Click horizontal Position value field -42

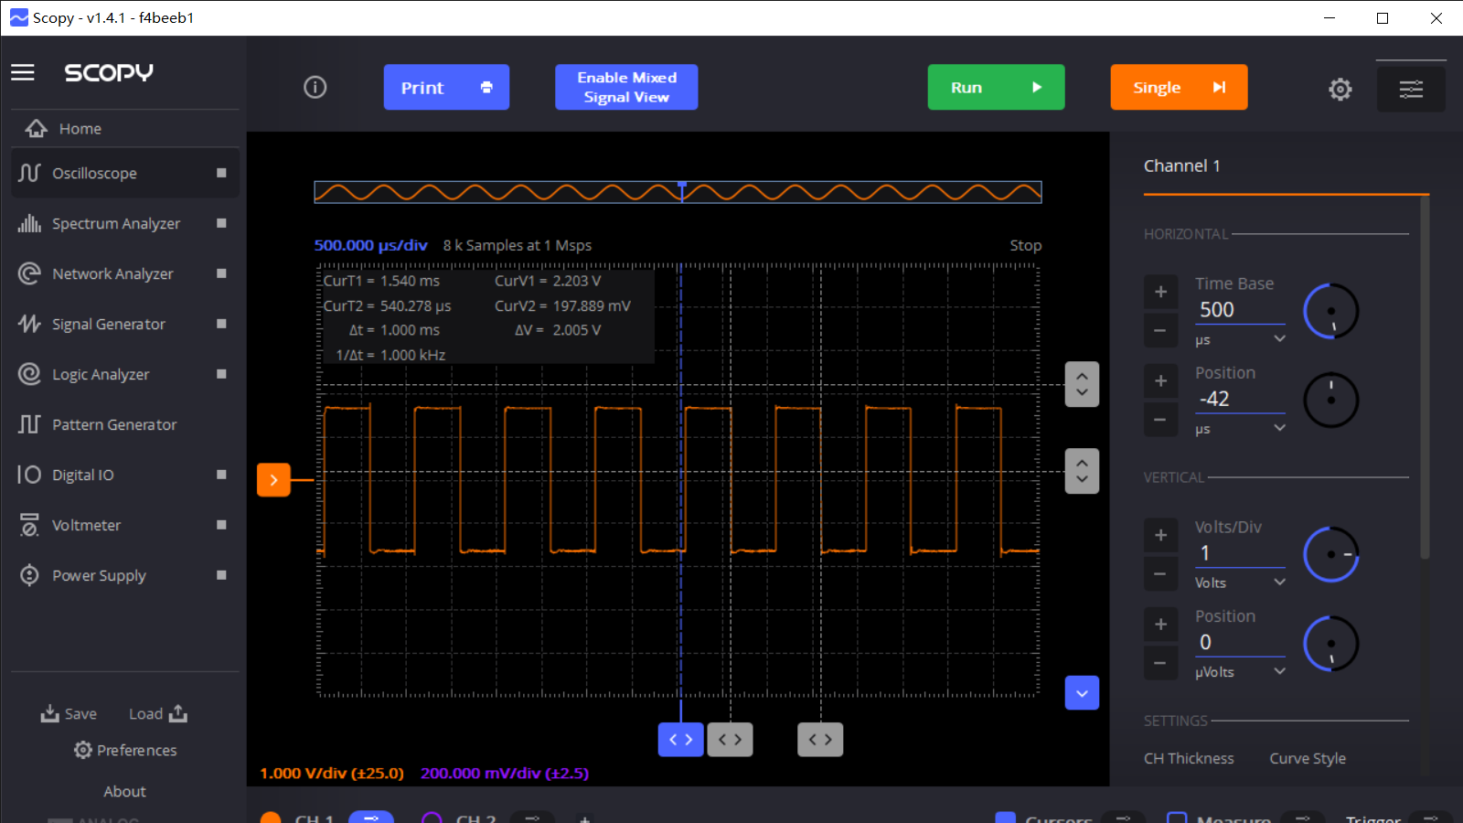click(1240, 399)
